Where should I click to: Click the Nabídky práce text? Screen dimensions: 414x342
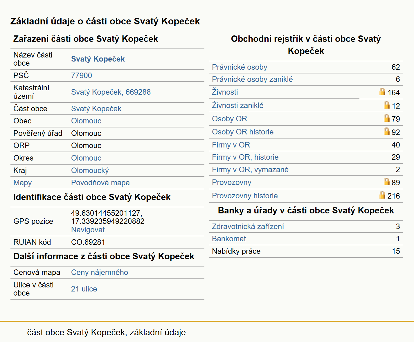[236, 251]
